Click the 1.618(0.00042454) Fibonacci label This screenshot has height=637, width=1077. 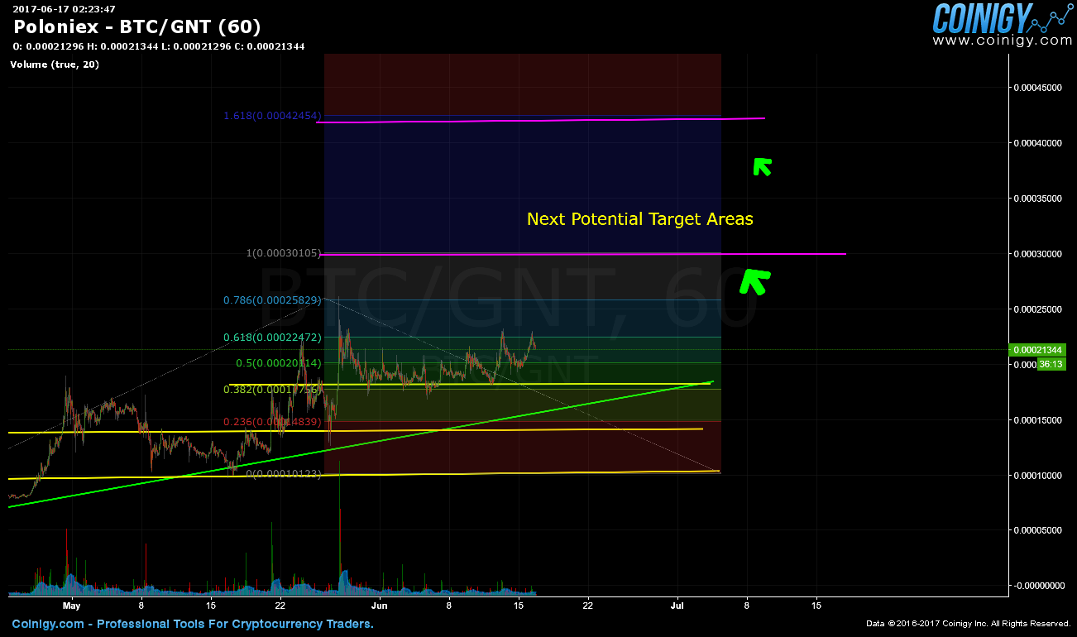(x=272, y=115)
